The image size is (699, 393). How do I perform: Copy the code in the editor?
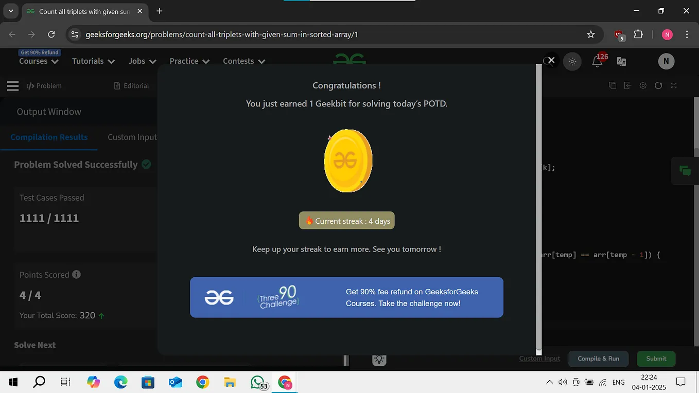point(612,85)
